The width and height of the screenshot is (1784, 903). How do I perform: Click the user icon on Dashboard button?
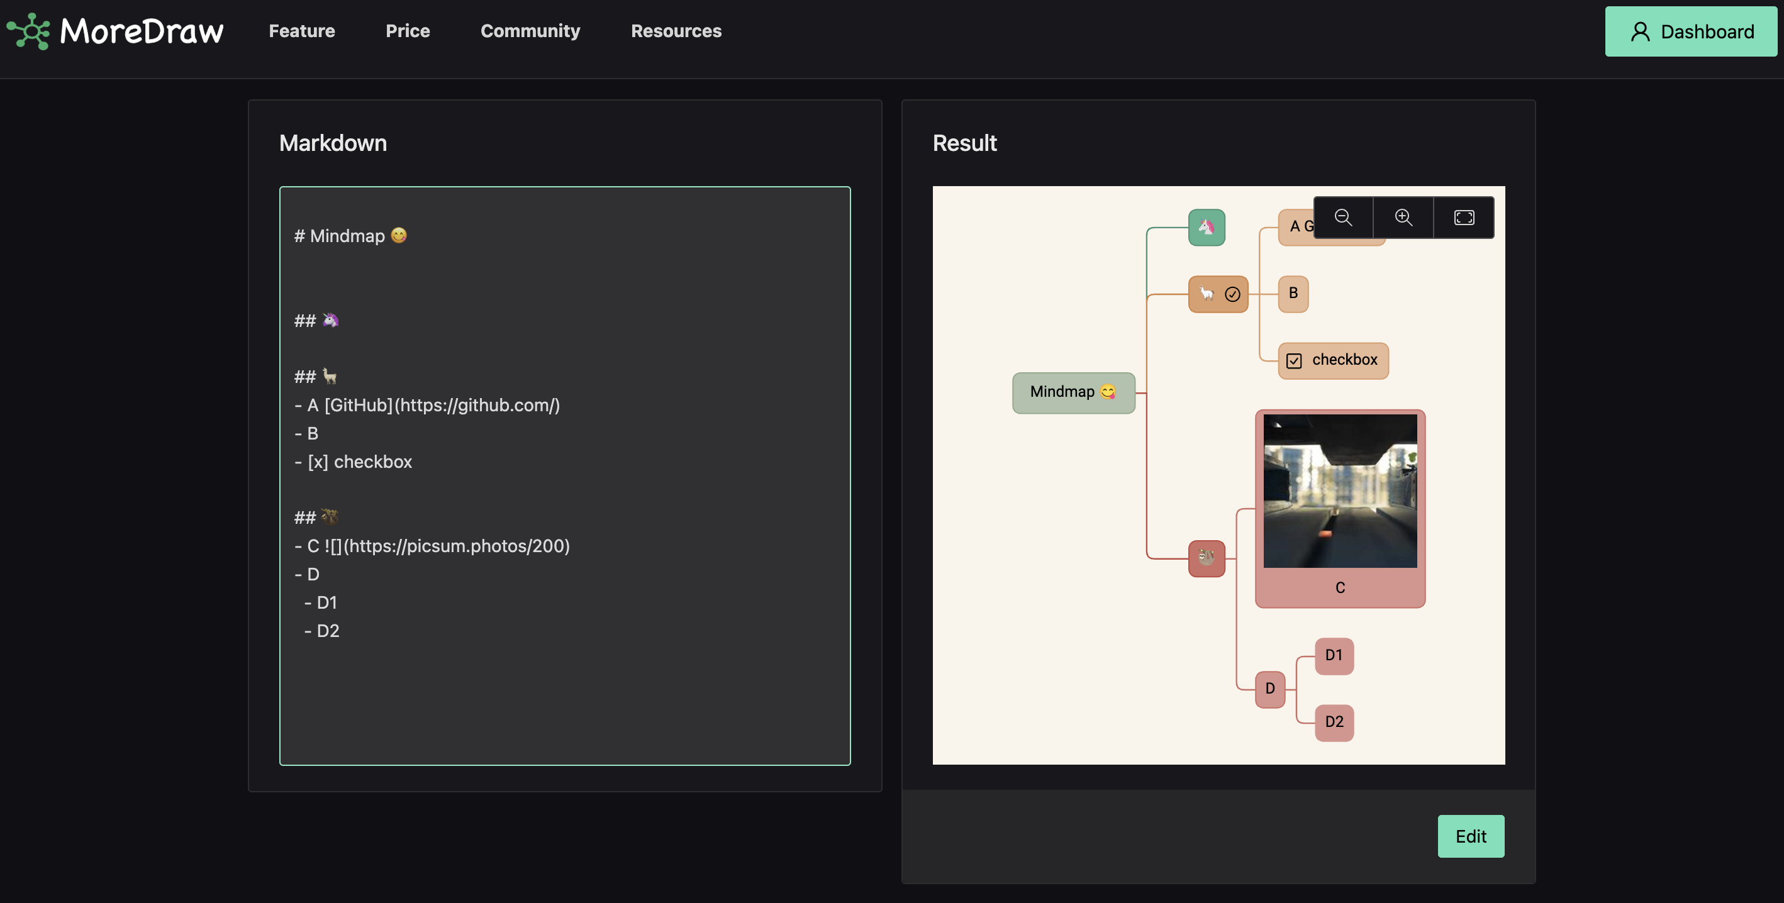coord(1639,31)
